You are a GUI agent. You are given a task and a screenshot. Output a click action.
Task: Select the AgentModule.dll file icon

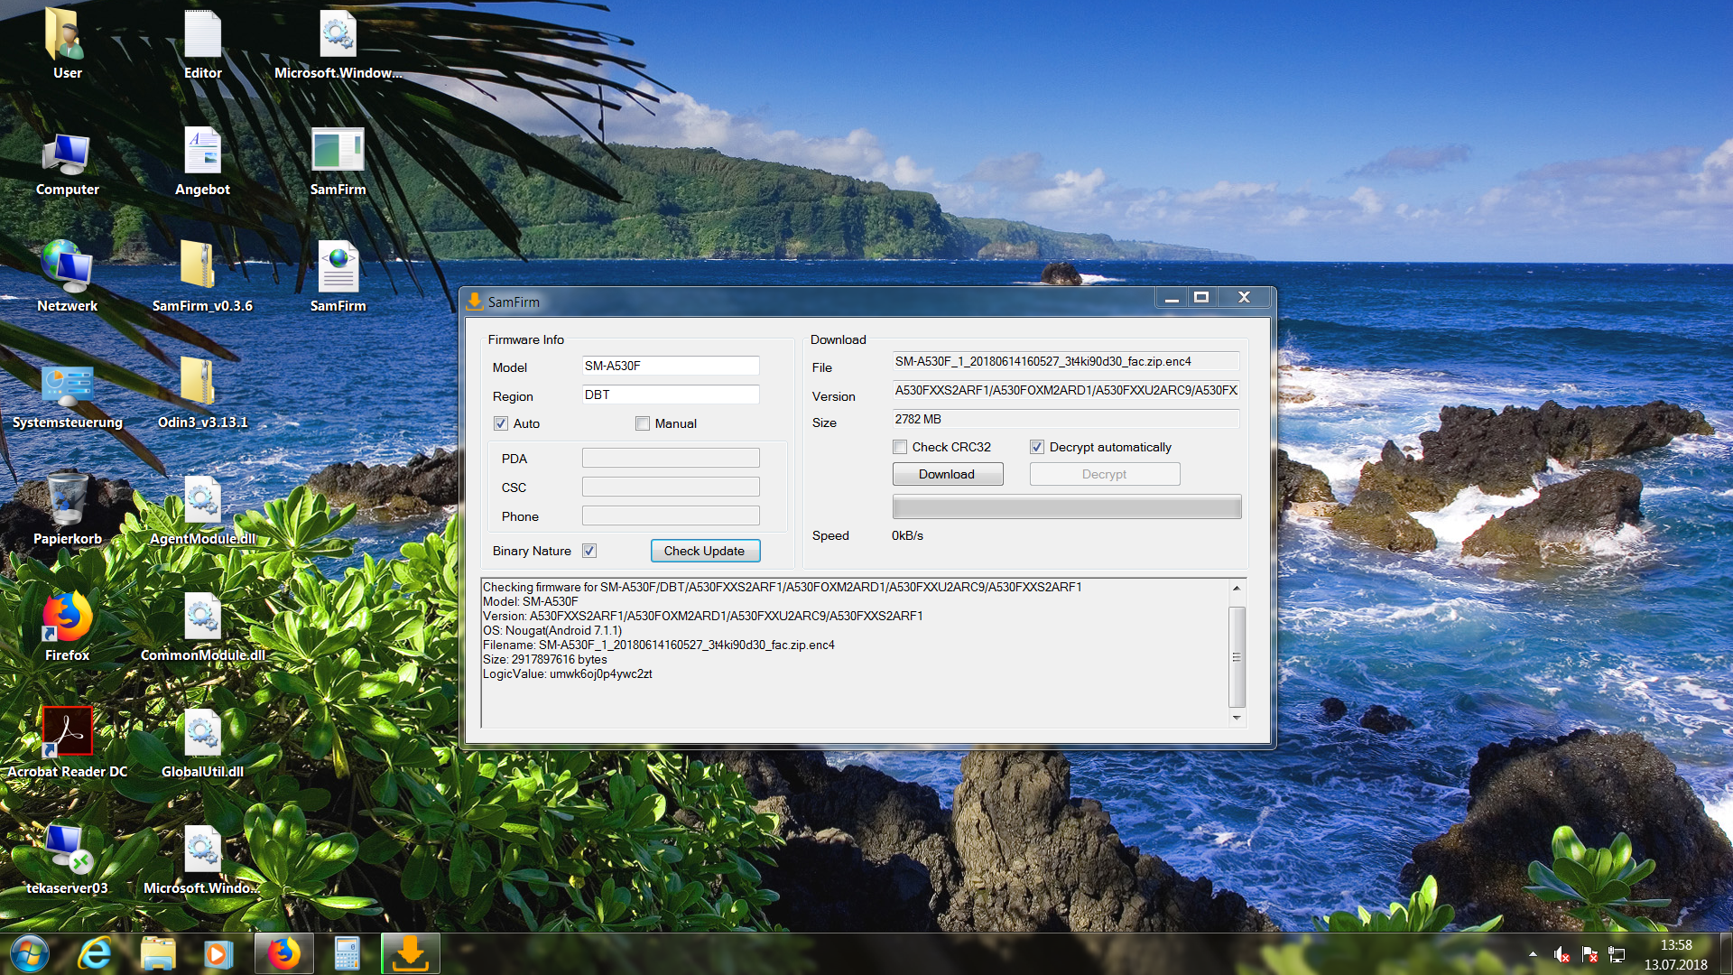coord(202,510)
